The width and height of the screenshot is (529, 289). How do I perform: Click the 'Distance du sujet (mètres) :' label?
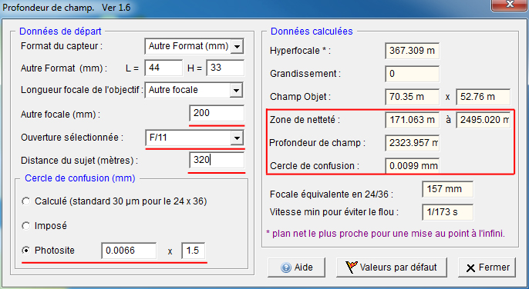tap(79, 161)
